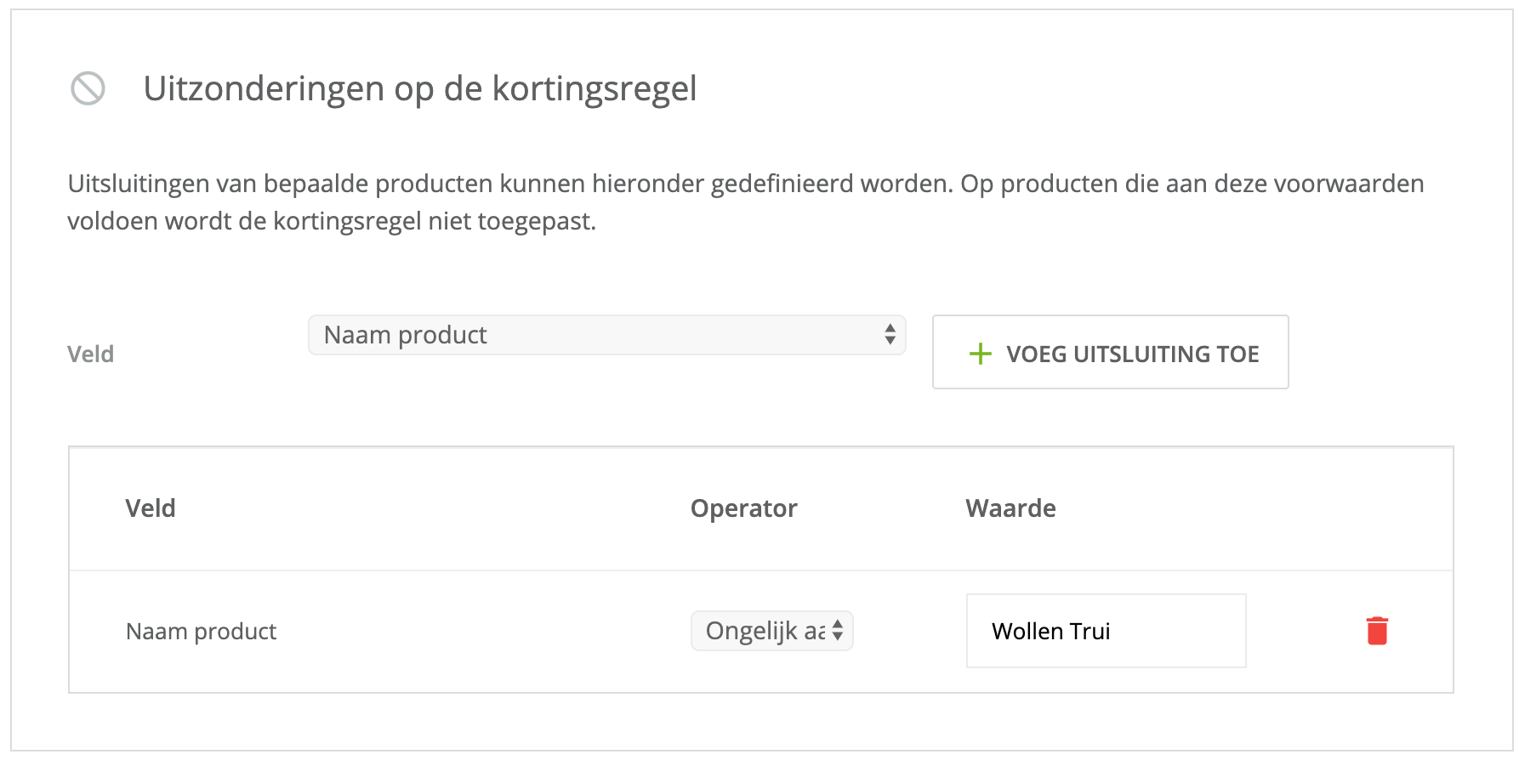Click the green plus icon
The width and height of the screenshot is (1519, 760).
point(981,354)
